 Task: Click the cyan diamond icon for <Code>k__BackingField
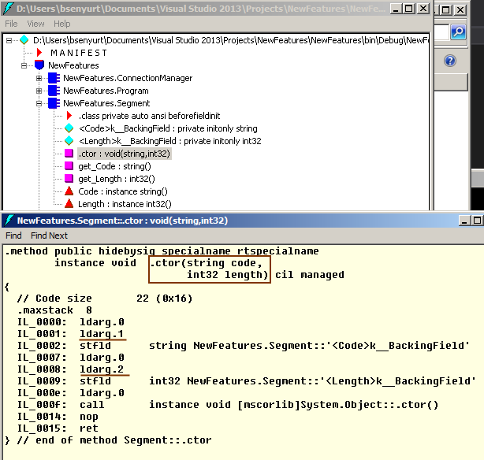point(69,128)
